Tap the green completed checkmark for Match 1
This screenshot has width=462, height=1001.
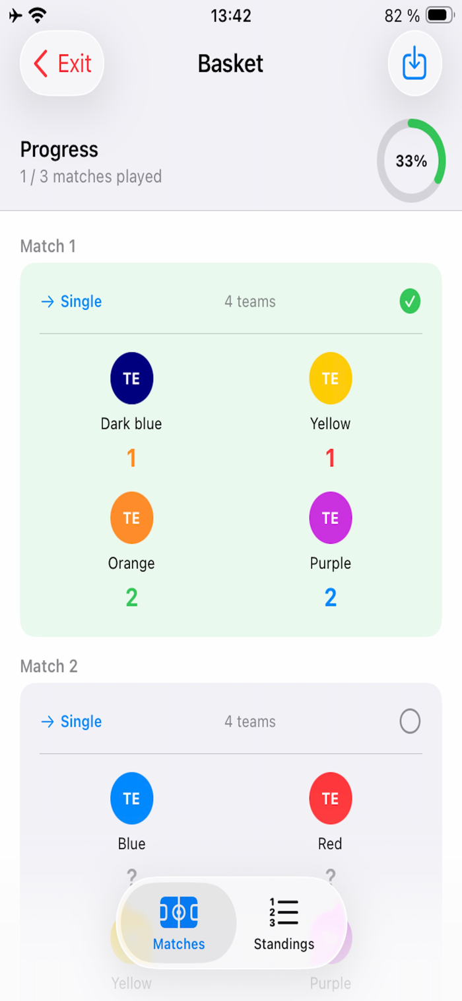coord(410,302)
